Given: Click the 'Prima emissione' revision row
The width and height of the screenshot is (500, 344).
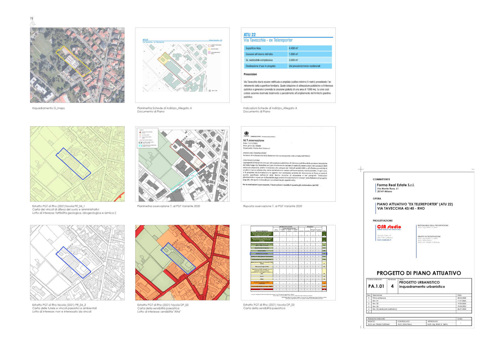Looking at the screenshot, I should point(419,298).
